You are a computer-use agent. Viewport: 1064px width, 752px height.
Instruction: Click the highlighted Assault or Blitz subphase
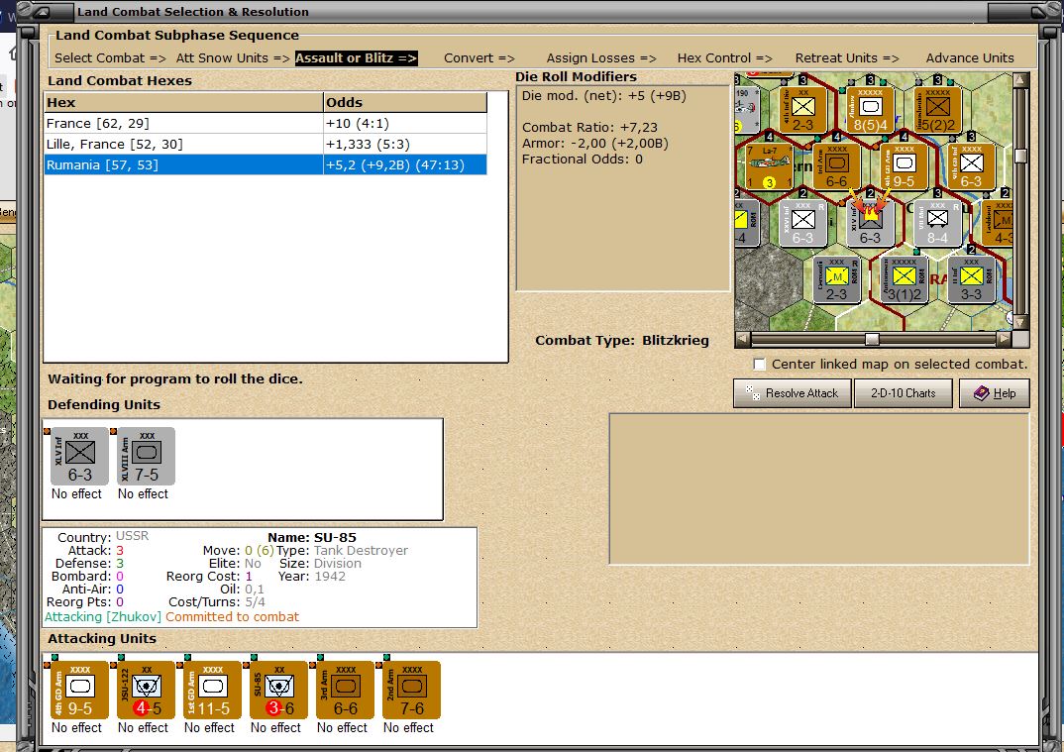tap(357, 58)
